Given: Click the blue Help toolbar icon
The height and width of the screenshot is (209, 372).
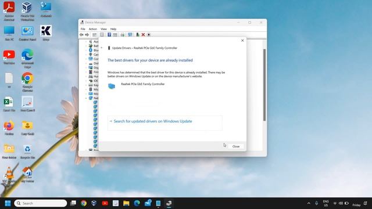Looking at the screenshot, I should click(109, 35).
